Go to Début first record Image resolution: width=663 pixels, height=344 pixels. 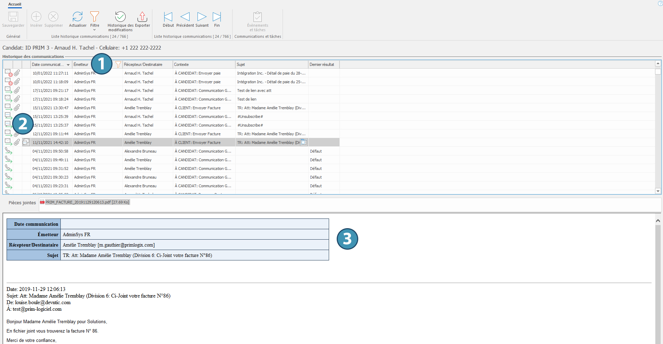point(168,17)
